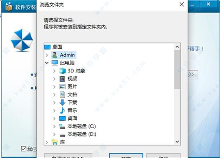The width and height of the screenshot is (220, 158).
Task: Select the Admin user folder icon
Action: [x=55, y=55]
